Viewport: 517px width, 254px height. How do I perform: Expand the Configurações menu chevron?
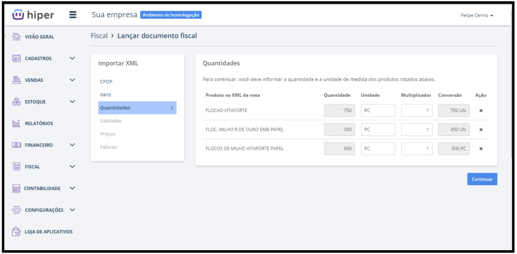[72, 210]
